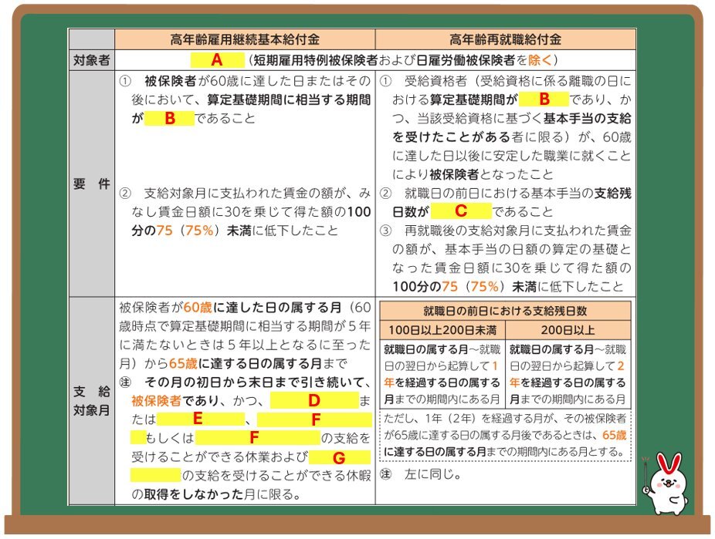
Task: Click the yellow blank labeled D
Action: click(313, 400)
